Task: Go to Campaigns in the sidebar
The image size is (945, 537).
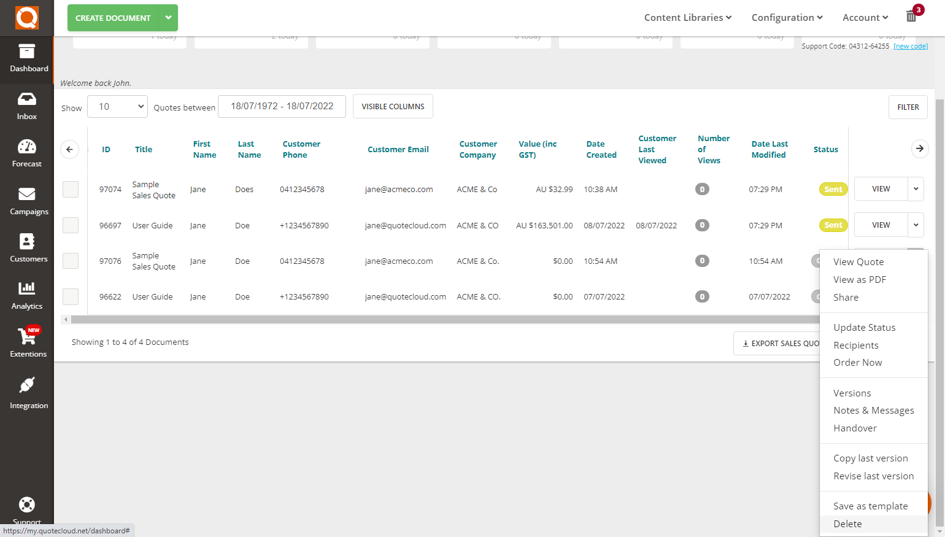Action: (26, 201)
